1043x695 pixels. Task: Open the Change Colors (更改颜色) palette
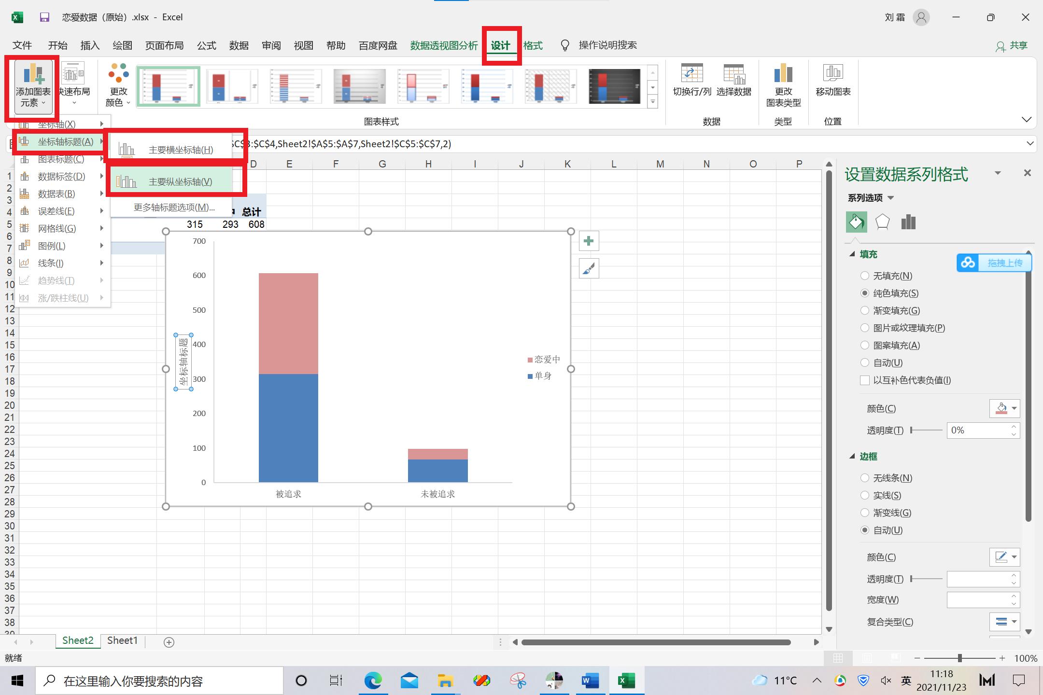point(118,86)
